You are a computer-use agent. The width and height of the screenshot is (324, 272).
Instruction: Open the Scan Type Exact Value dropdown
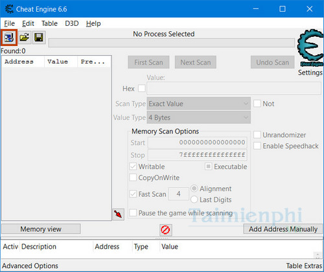[199, 104]
